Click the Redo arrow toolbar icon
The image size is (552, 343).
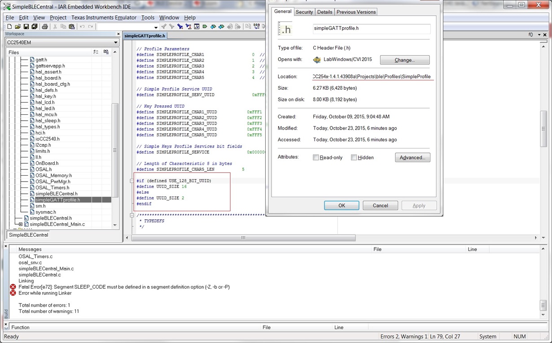tap(90, 27)
